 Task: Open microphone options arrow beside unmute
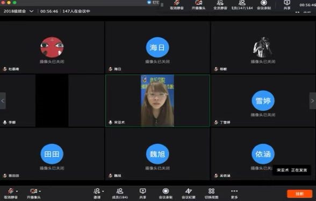pyautogui.click(x=17, y=191)
